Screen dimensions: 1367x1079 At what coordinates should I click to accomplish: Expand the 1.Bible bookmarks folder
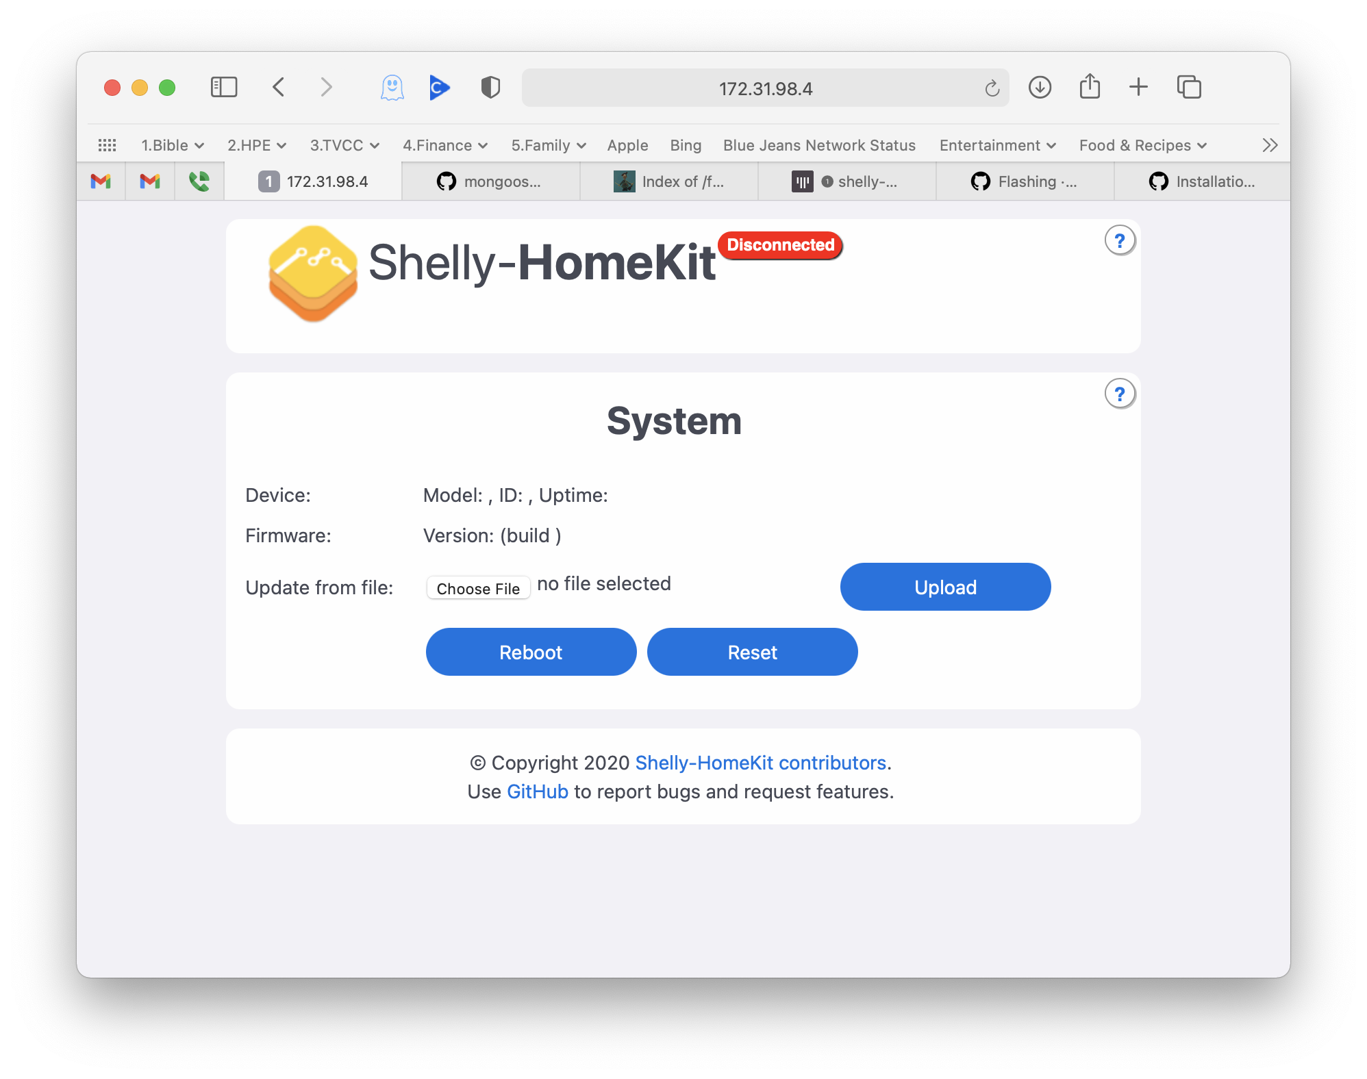[x=171, y=144]
